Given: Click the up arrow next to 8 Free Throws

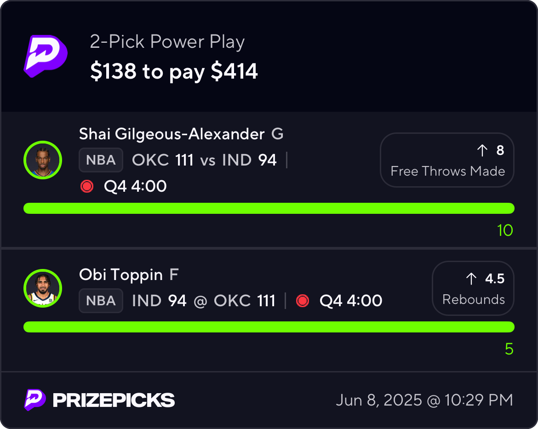Looking at the screenshot, I should (x=482, y=150).
